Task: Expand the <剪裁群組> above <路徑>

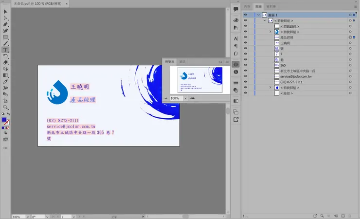Action: click(270, 88)
